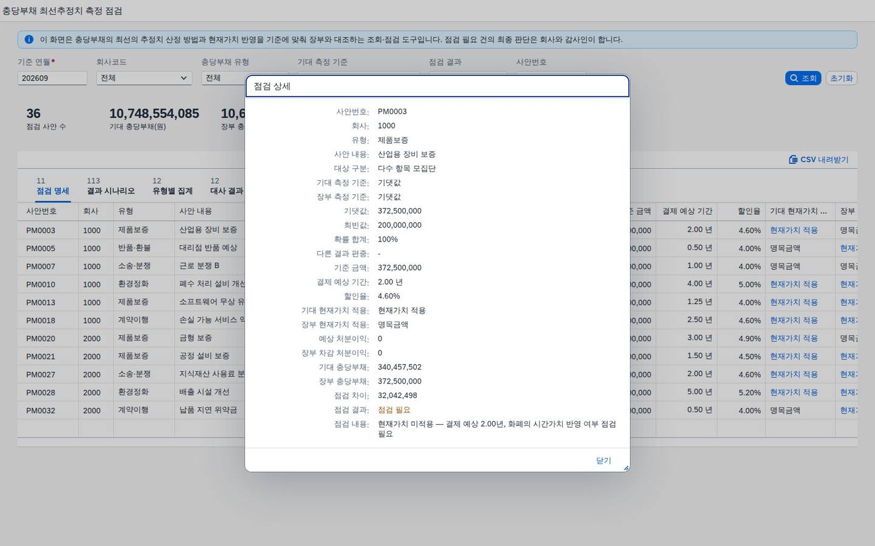Screen dimensions: 875x546
Task: Click the 36 점검 사안 수 tile
Action: (x=46, y=119)
